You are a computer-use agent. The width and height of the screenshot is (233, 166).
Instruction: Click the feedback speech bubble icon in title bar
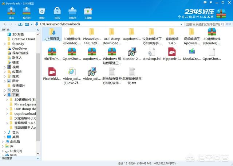coord(205,3)
